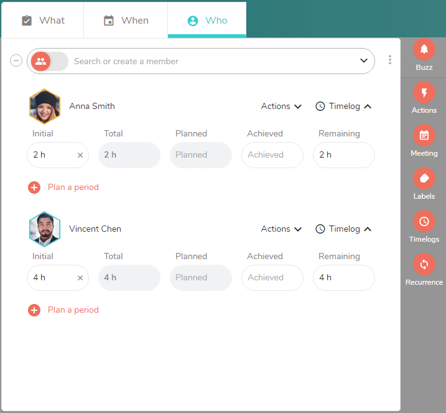Select the Who tab
Image resolution: width=446 pixels, height=413 pixels.
(207, 20)
